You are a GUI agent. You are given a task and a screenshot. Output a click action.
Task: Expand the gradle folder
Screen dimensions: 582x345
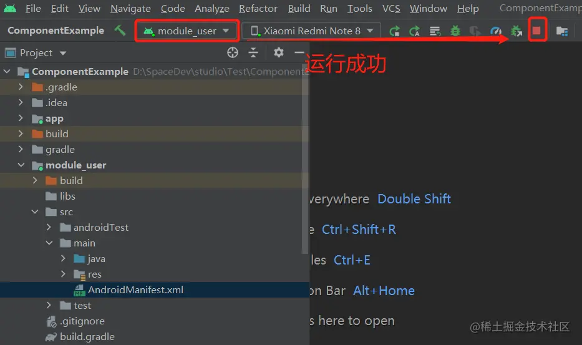pos(21,149)
